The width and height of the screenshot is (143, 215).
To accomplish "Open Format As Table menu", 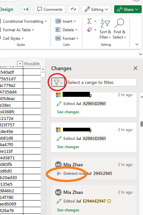I will click(x=17, y=30).
